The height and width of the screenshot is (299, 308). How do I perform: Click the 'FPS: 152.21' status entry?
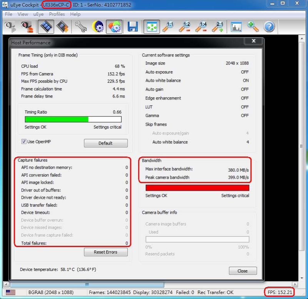tap(280, 292)
